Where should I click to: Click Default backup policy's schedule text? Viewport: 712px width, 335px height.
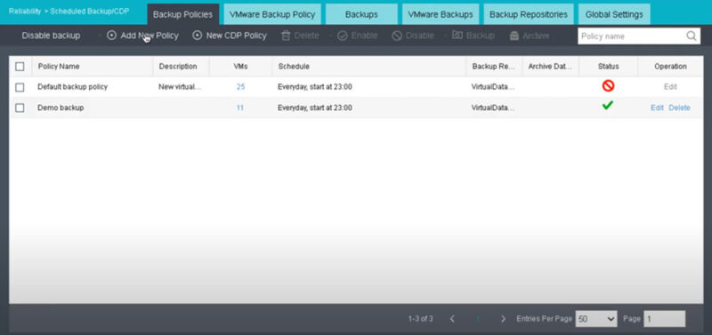(x=315, y=86)
